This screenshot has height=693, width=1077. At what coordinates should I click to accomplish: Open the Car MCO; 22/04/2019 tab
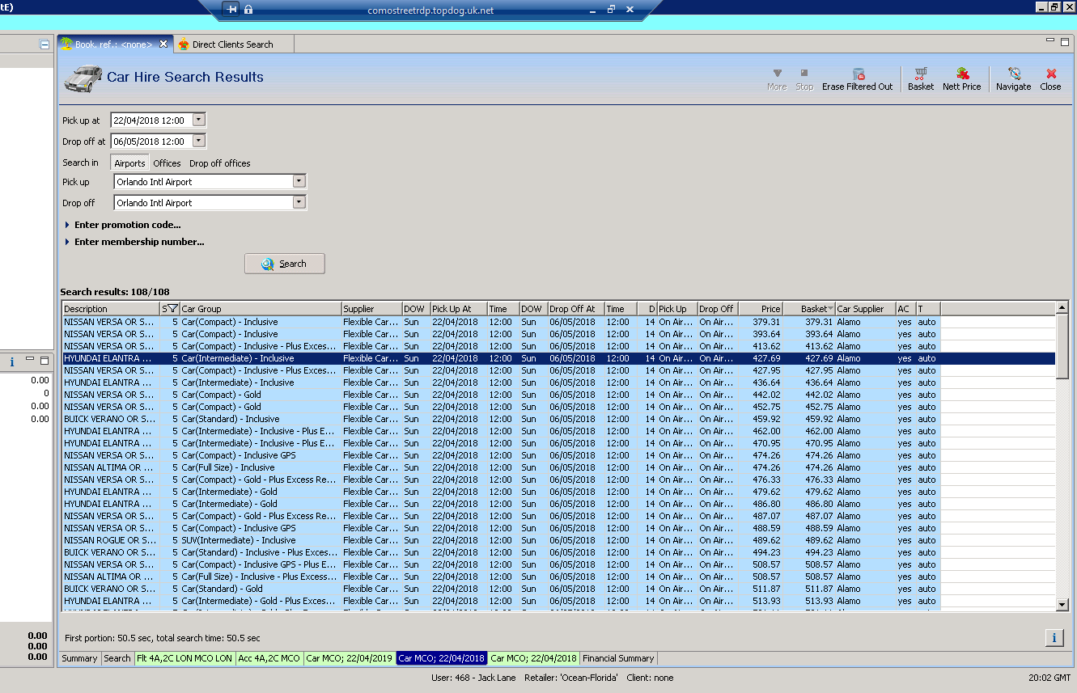click(350, 658)
